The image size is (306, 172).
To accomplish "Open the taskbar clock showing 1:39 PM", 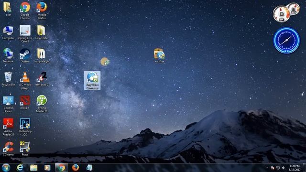I will (295, 168).
